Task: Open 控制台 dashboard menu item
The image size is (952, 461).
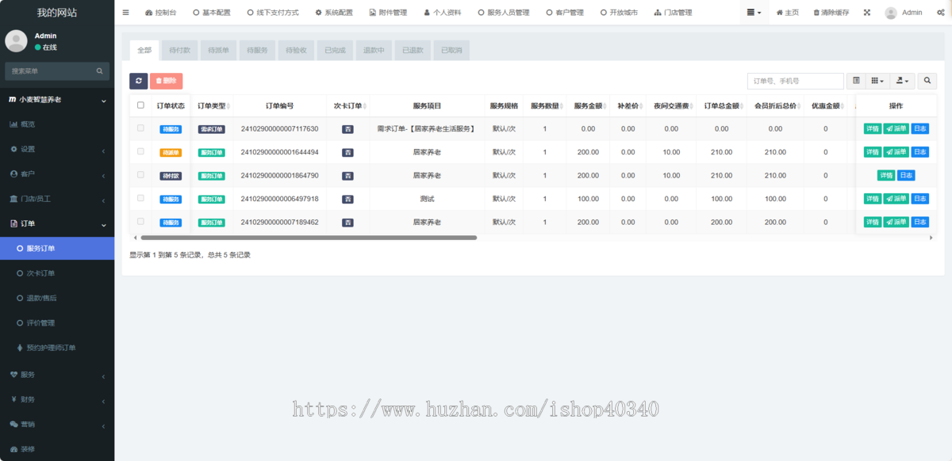Action: [x=161, y=13]
